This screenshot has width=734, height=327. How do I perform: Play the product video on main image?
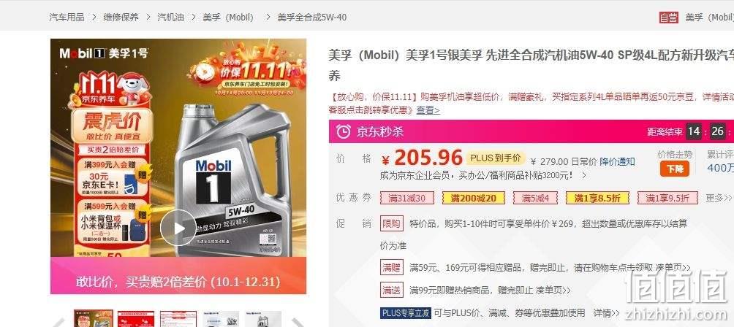178,228
